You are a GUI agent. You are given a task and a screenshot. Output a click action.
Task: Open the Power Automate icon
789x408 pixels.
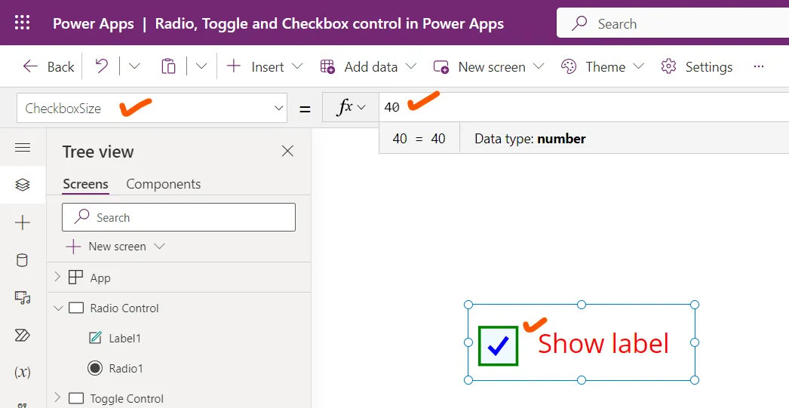tap(23, 335)
